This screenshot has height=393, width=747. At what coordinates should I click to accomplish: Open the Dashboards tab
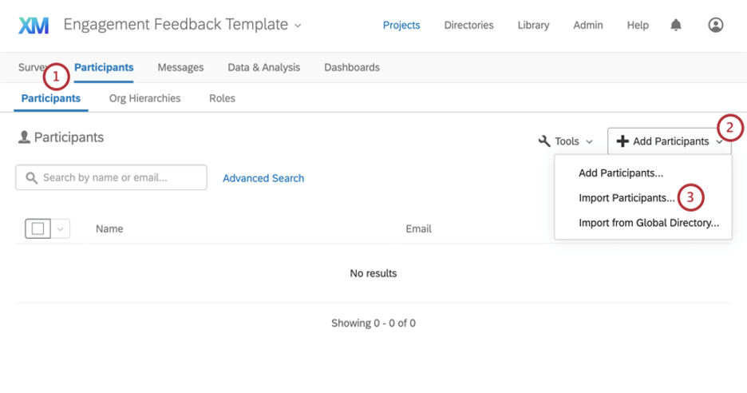click(351, 67)
